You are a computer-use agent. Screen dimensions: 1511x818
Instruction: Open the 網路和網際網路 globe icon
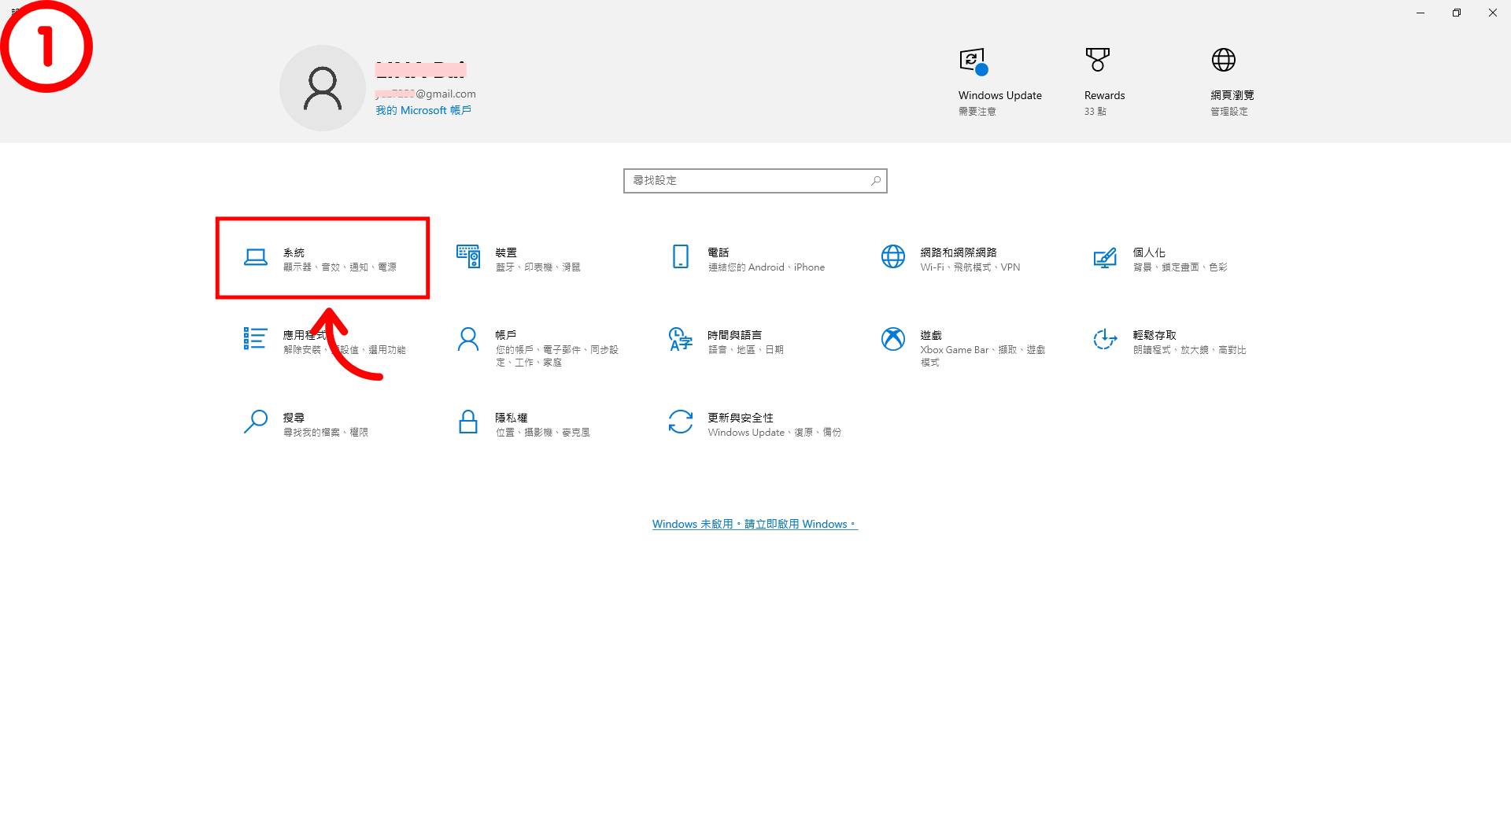click(893, 256)
